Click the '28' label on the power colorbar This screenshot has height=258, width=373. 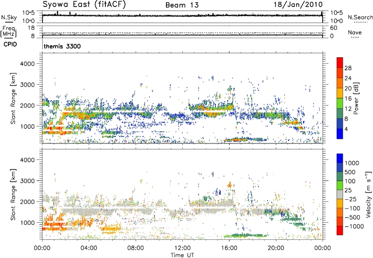(348, 68)
